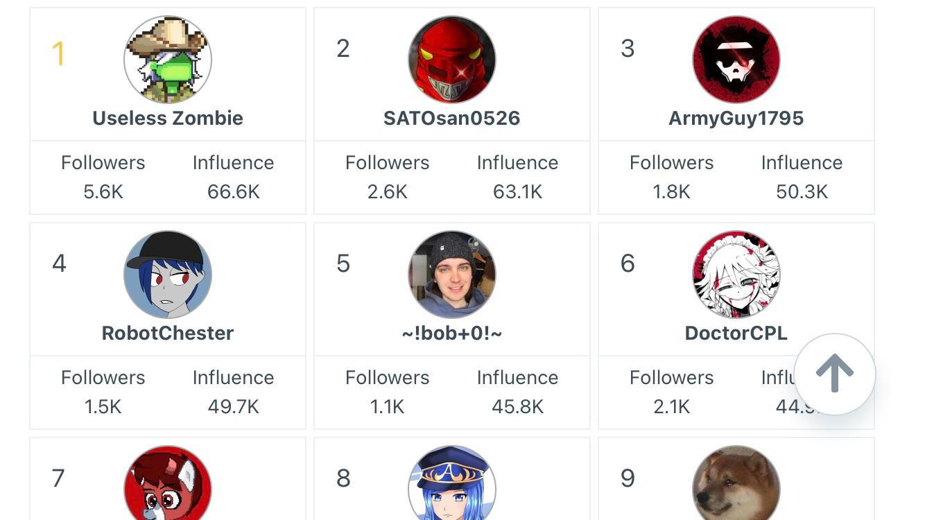Open rank 9's Shiba dog avatar
Viewport: 925px width, 520px height.
tap(736, 485)
